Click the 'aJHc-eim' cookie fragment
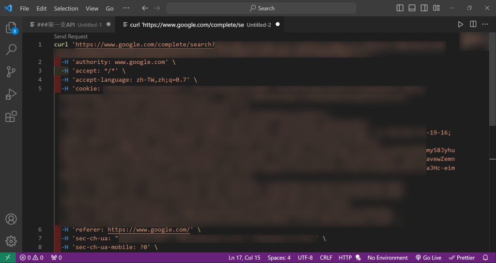Viewport: 496px width, 263px height. click(440, 168)
